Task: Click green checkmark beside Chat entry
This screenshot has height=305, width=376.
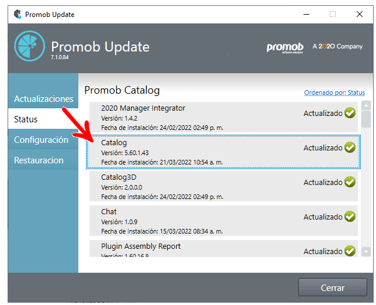Action: [350, 217]
